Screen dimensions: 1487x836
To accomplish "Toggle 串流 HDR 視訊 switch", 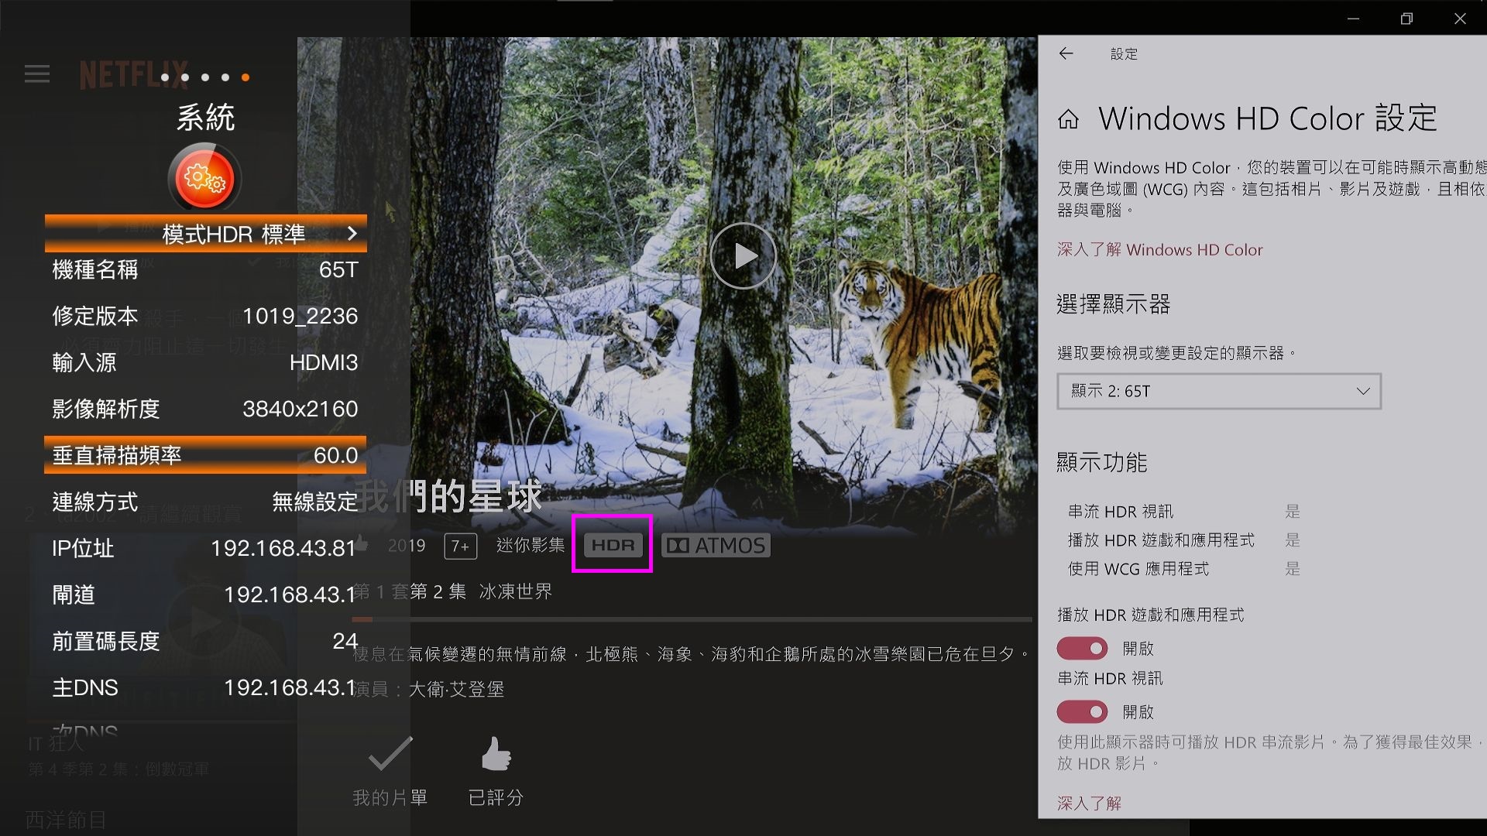I will [x=1083, y=711].
